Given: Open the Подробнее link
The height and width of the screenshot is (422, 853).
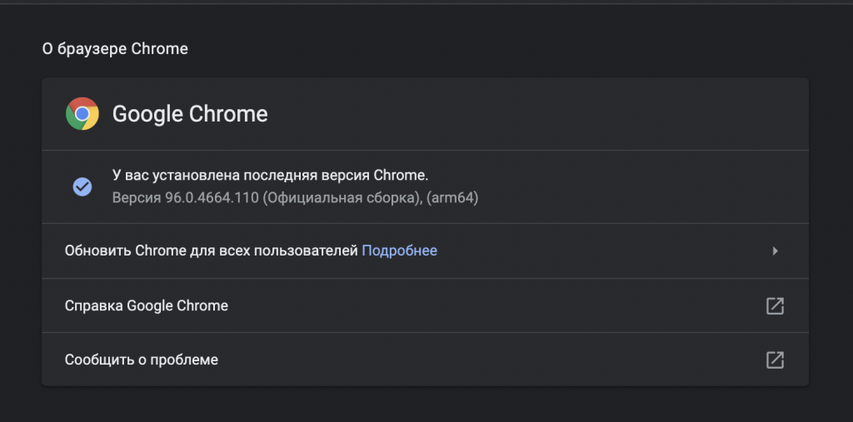Looking at the screenshot, I should click(399, 251).
